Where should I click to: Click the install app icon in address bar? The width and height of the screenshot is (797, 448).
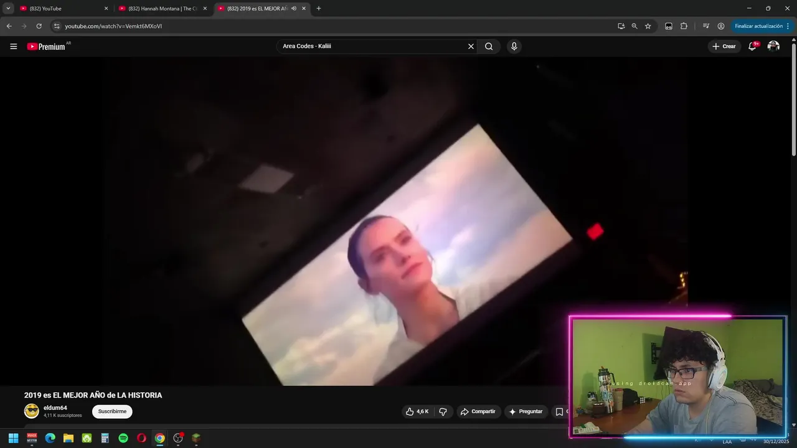coord(621,26)
